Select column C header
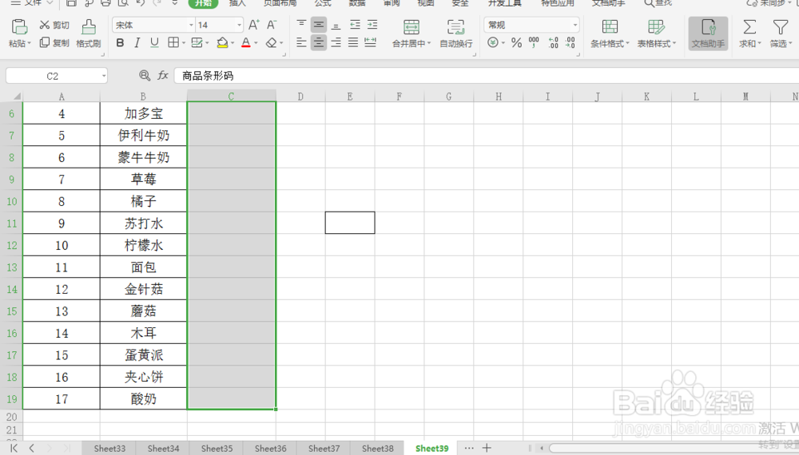This screenshot has height=455, width=799. pos(232,96)
